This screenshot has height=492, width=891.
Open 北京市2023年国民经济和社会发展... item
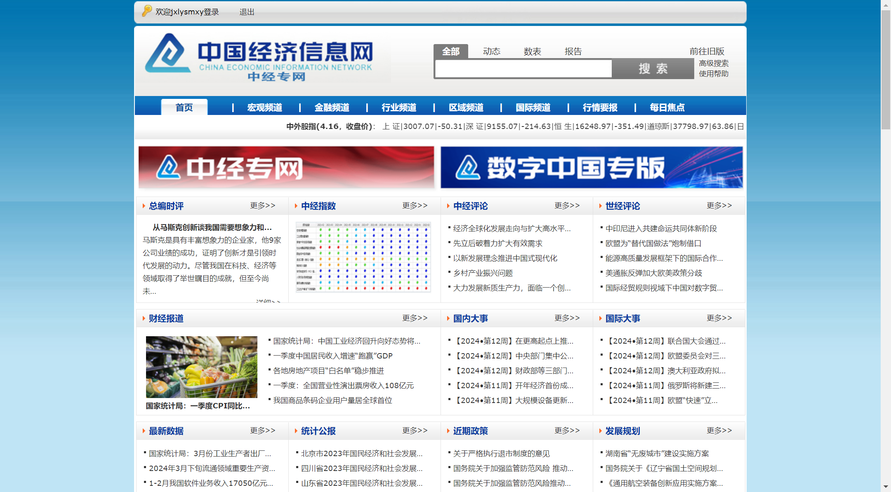point(362,453)
